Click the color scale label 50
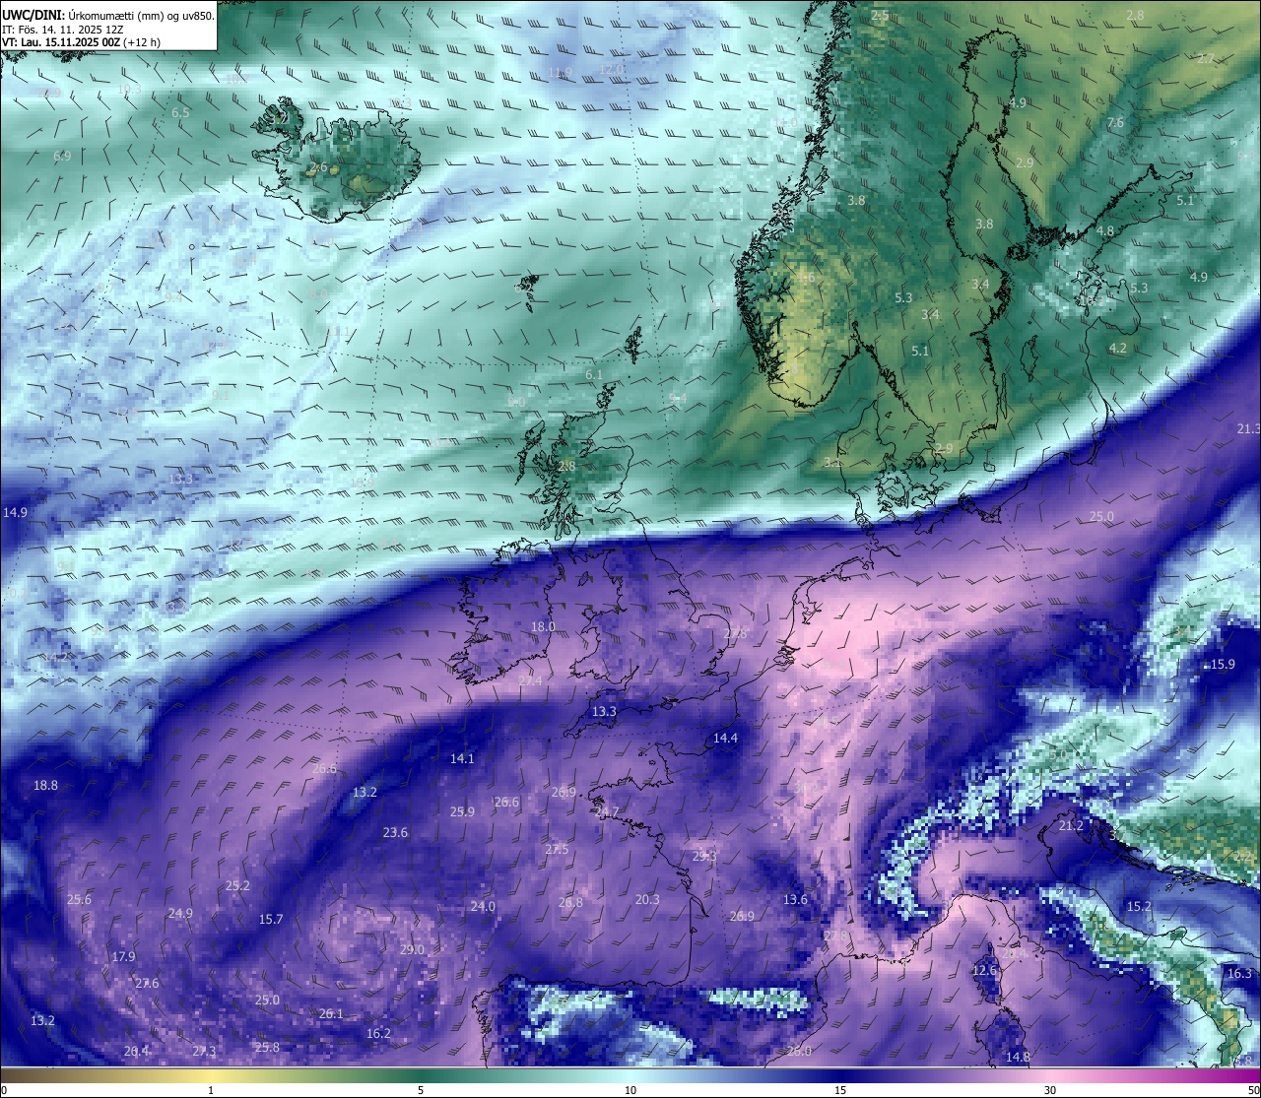 pos(1253,1090)
